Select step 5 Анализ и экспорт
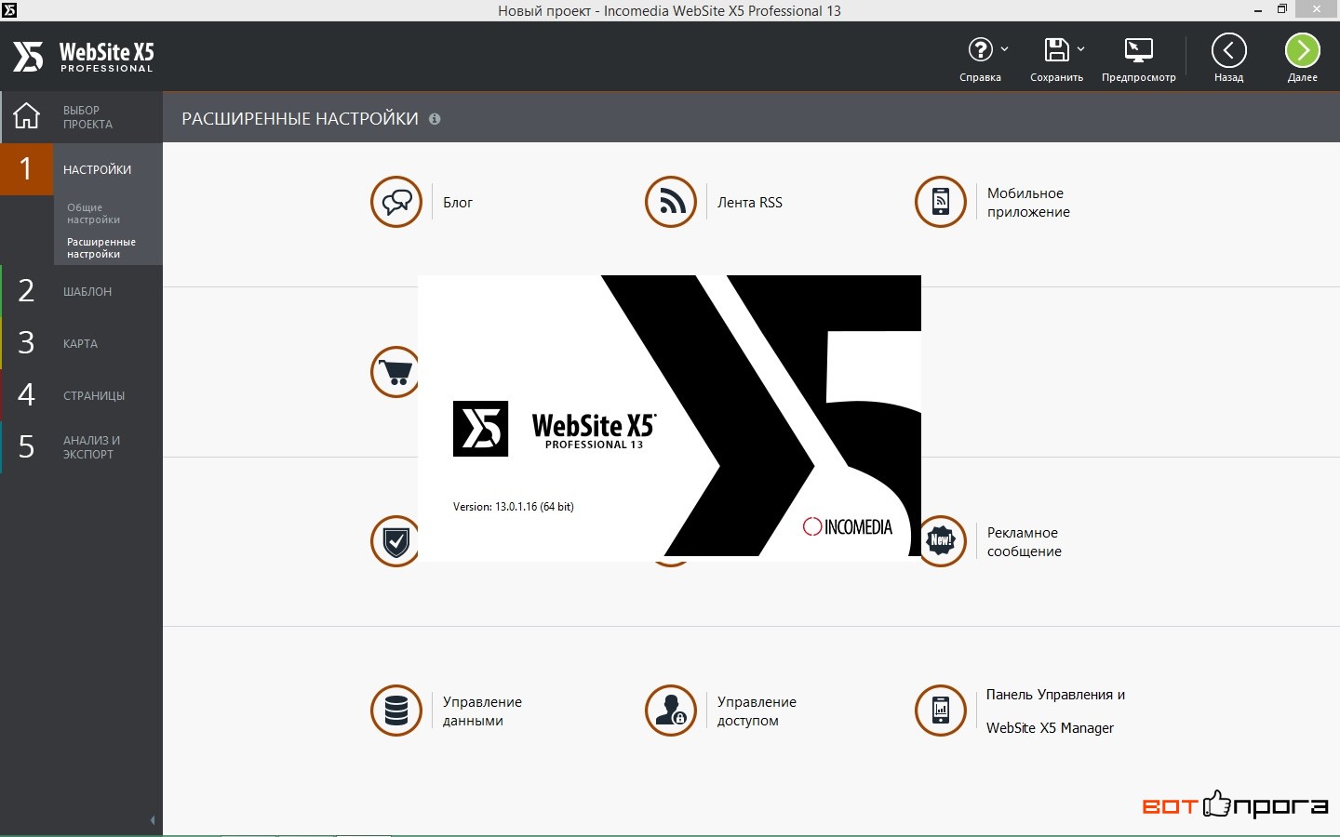1340x837 pixels. pyautogui.click(x=81, y=447)
